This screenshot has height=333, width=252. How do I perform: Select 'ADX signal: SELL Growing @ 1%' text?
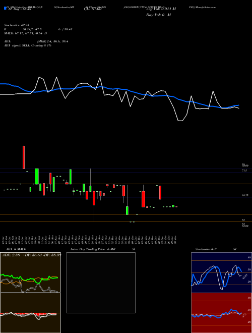pos(28,45)
